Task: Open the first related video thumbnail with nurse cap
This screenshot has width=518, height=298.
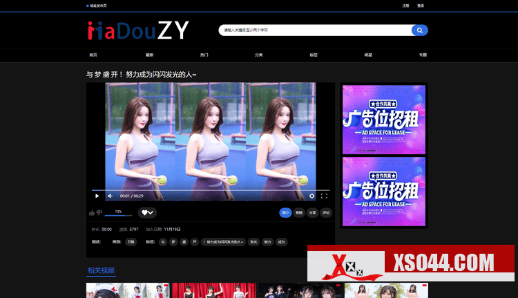Action: coord(128,290)
